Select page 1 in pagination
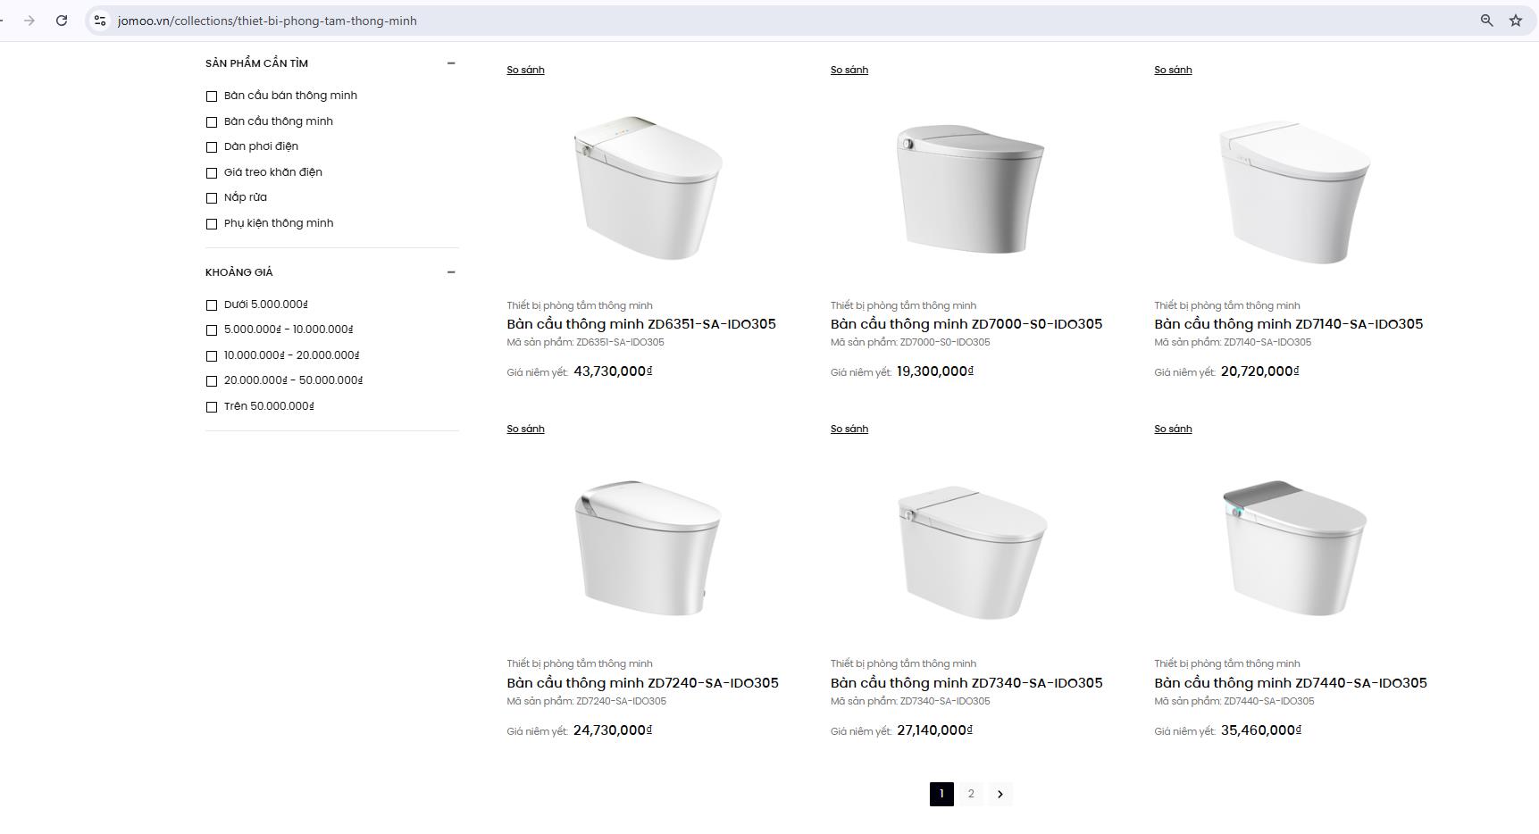The image size is (1539, 834). (941, 794)
